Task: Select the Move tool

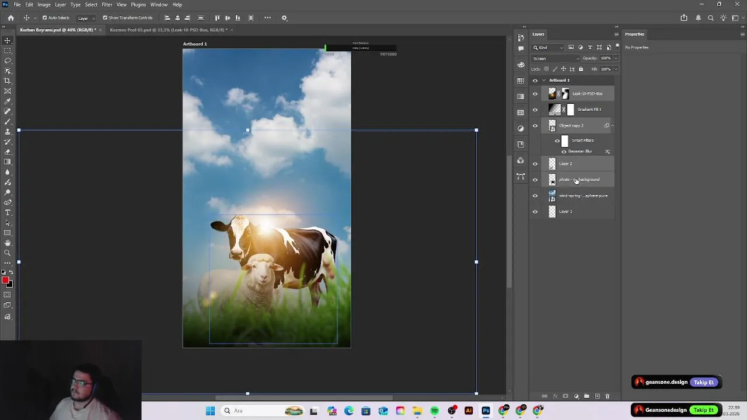Action: tap(8, 41)
